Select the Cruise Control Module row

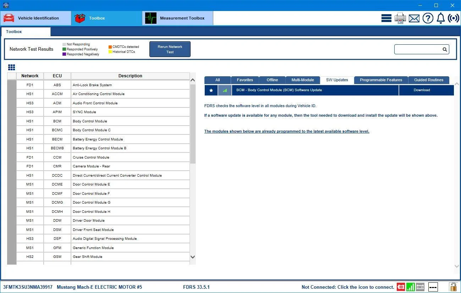[103, 157]
